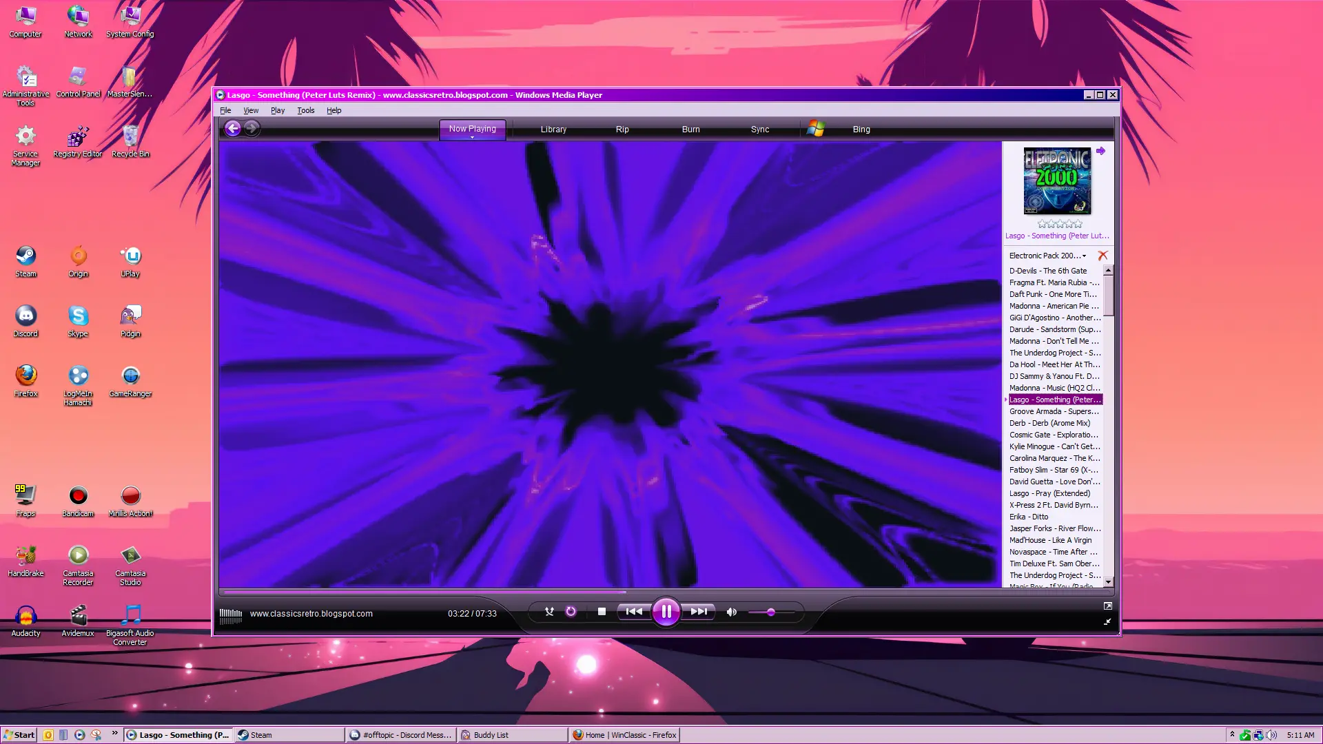Click the playlist scroll up arrow
The height and width of the screenshot is (744, 1323).
click(x=1108, y=271)
